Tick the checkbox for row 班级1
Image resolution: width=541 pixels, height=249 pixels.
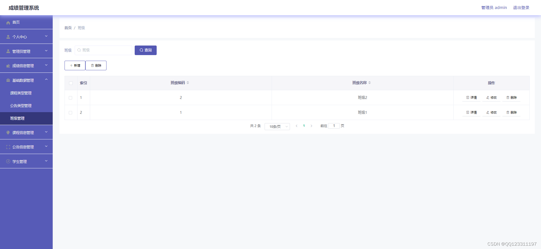click(x=70, y=113)
